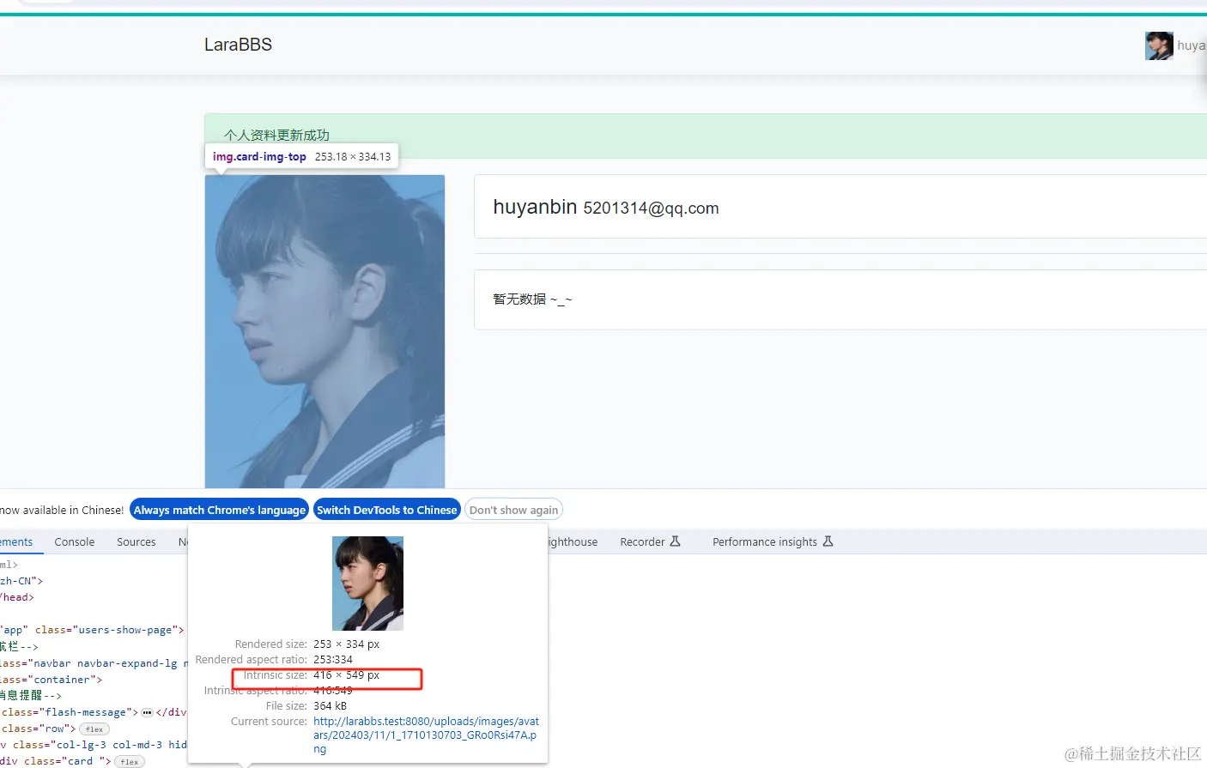Viewport: 1207px width, 768px height.
Task: Select the users-show-page element line
Action: (x=93, y=630)
